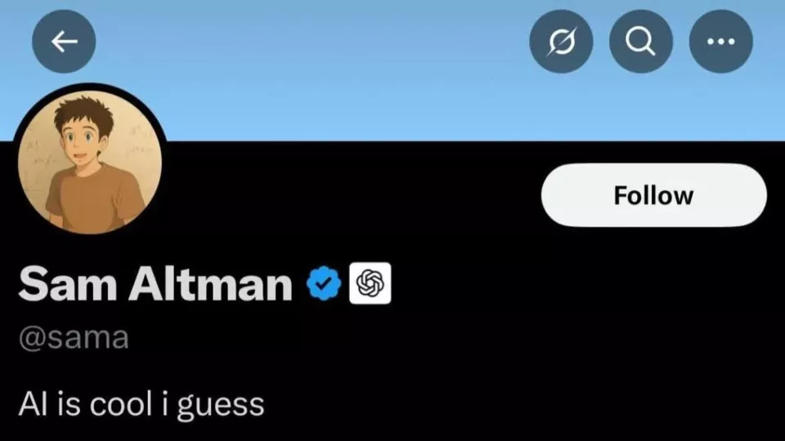Open the blue header banner image

click(x=327, y=73)
